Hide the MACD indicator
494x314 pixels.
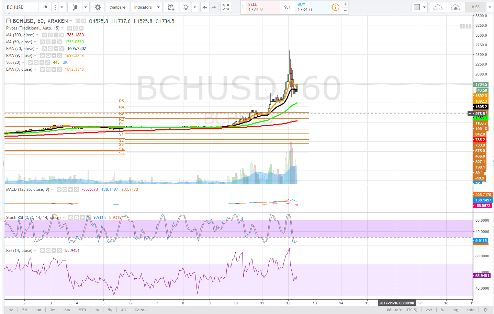(x=59, y=189)
